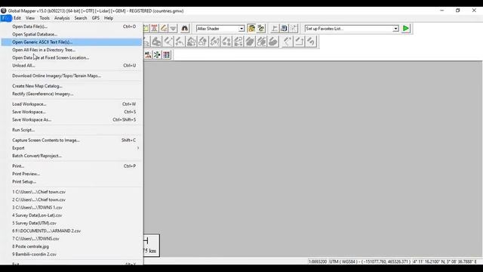483x272 pixels.
Task: Click the UTM (WGS84) coordinates in status bar
Action: [x=370, y=261]
